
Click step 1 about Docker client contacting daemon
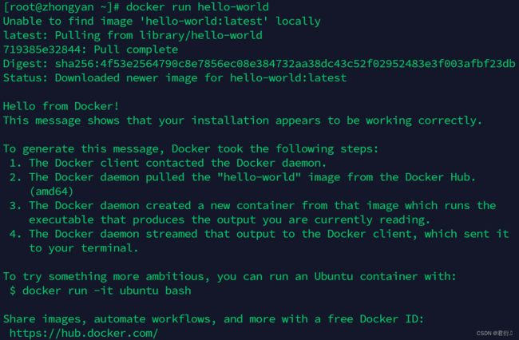coord(168,163)
